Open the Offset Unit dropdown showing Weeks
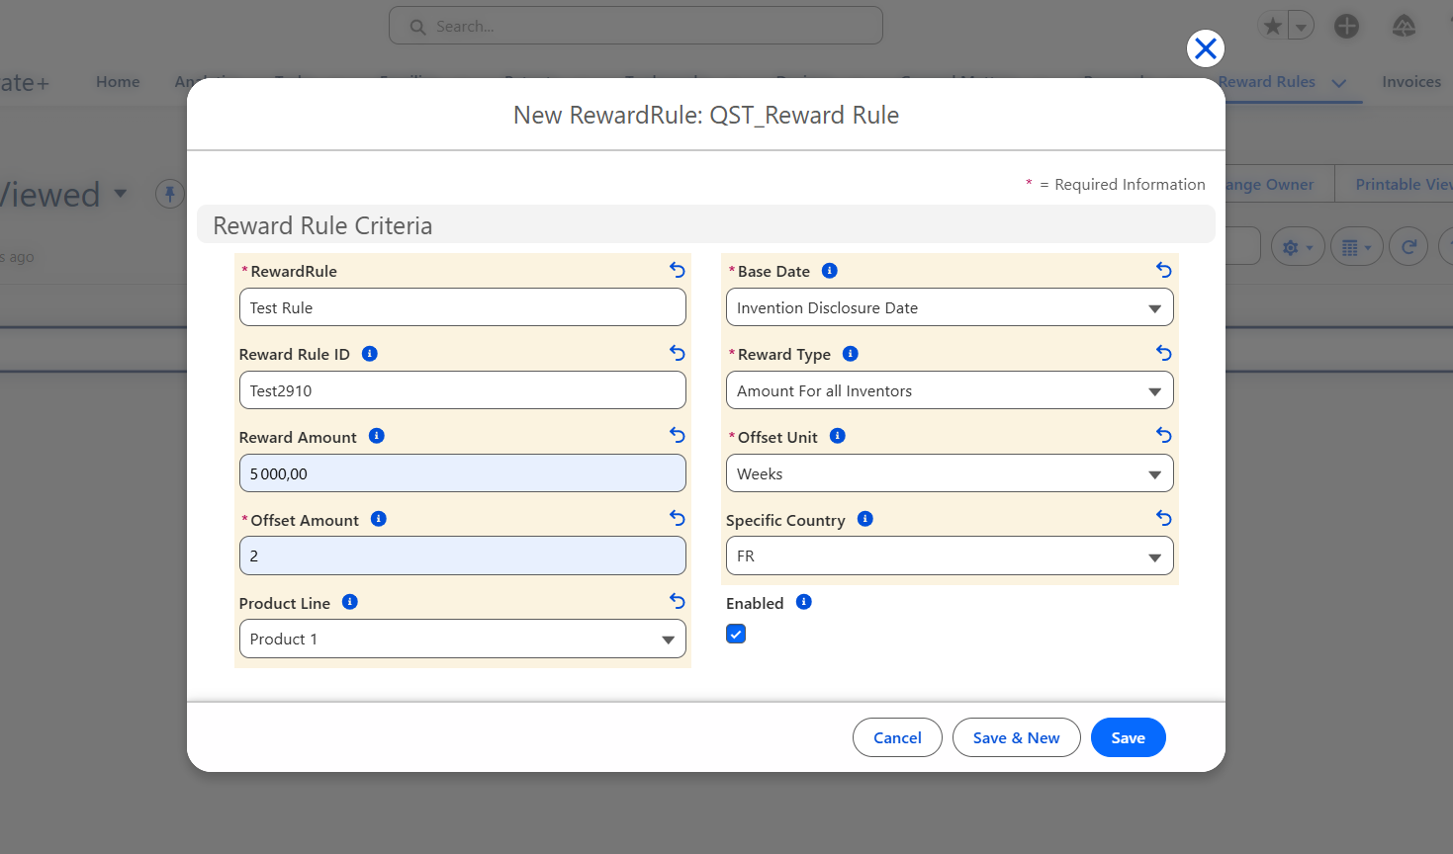This screenshot has height=854, width=1453. 950,473
